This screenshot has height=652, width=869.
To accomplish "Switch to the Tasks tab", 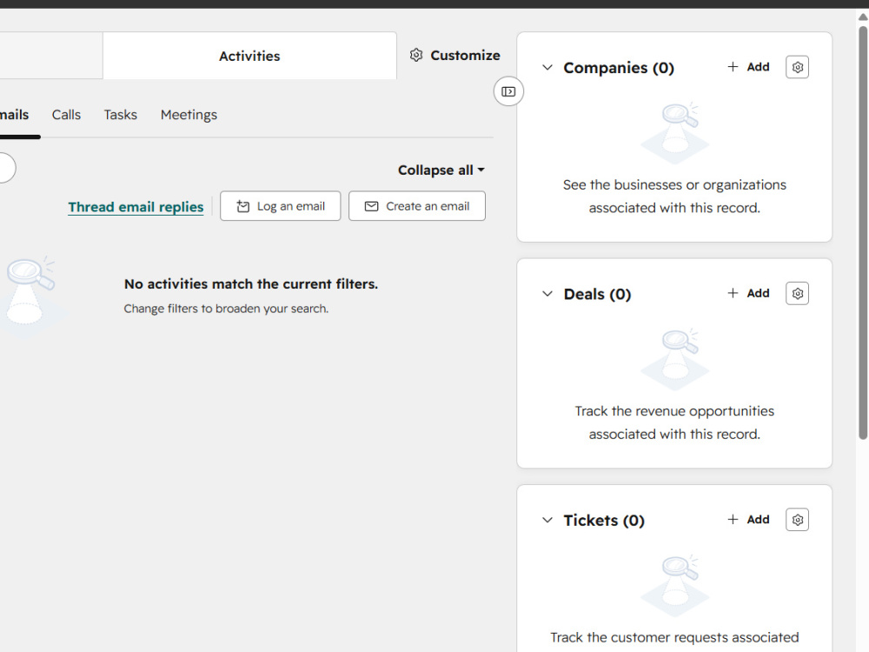I will pyautogui.click(x=120, y=115).
